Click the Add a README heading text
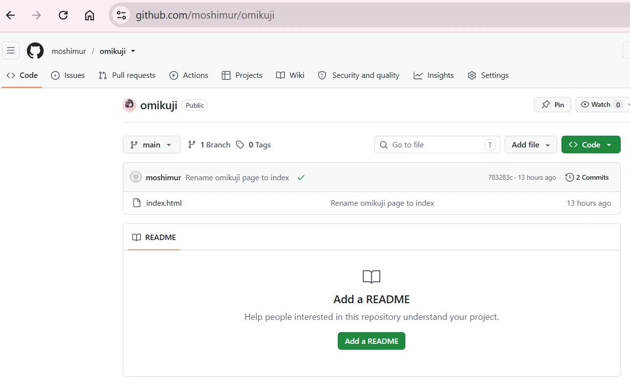 point(372,299)
